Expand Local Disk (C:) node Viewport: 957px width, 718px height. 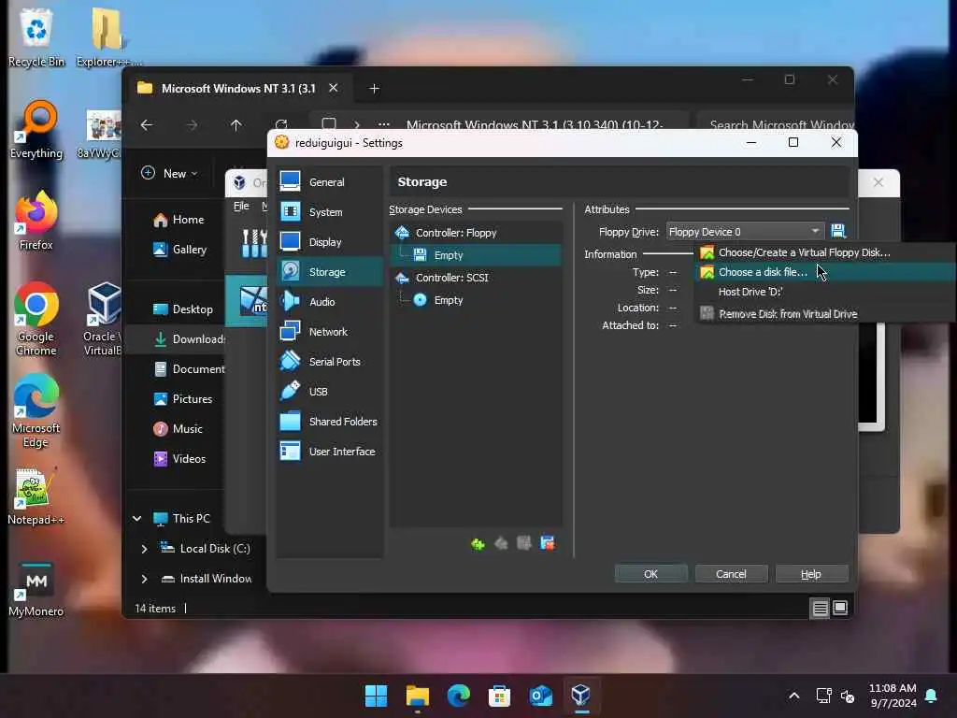click(144, 549)
